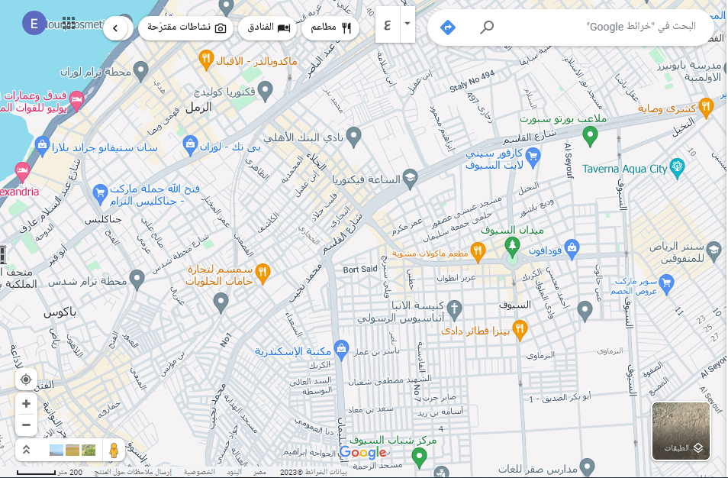Screen dimensions: 728x478
Task: Select the مطاعم restaurants chip
Action: click(x=330, y=27)
